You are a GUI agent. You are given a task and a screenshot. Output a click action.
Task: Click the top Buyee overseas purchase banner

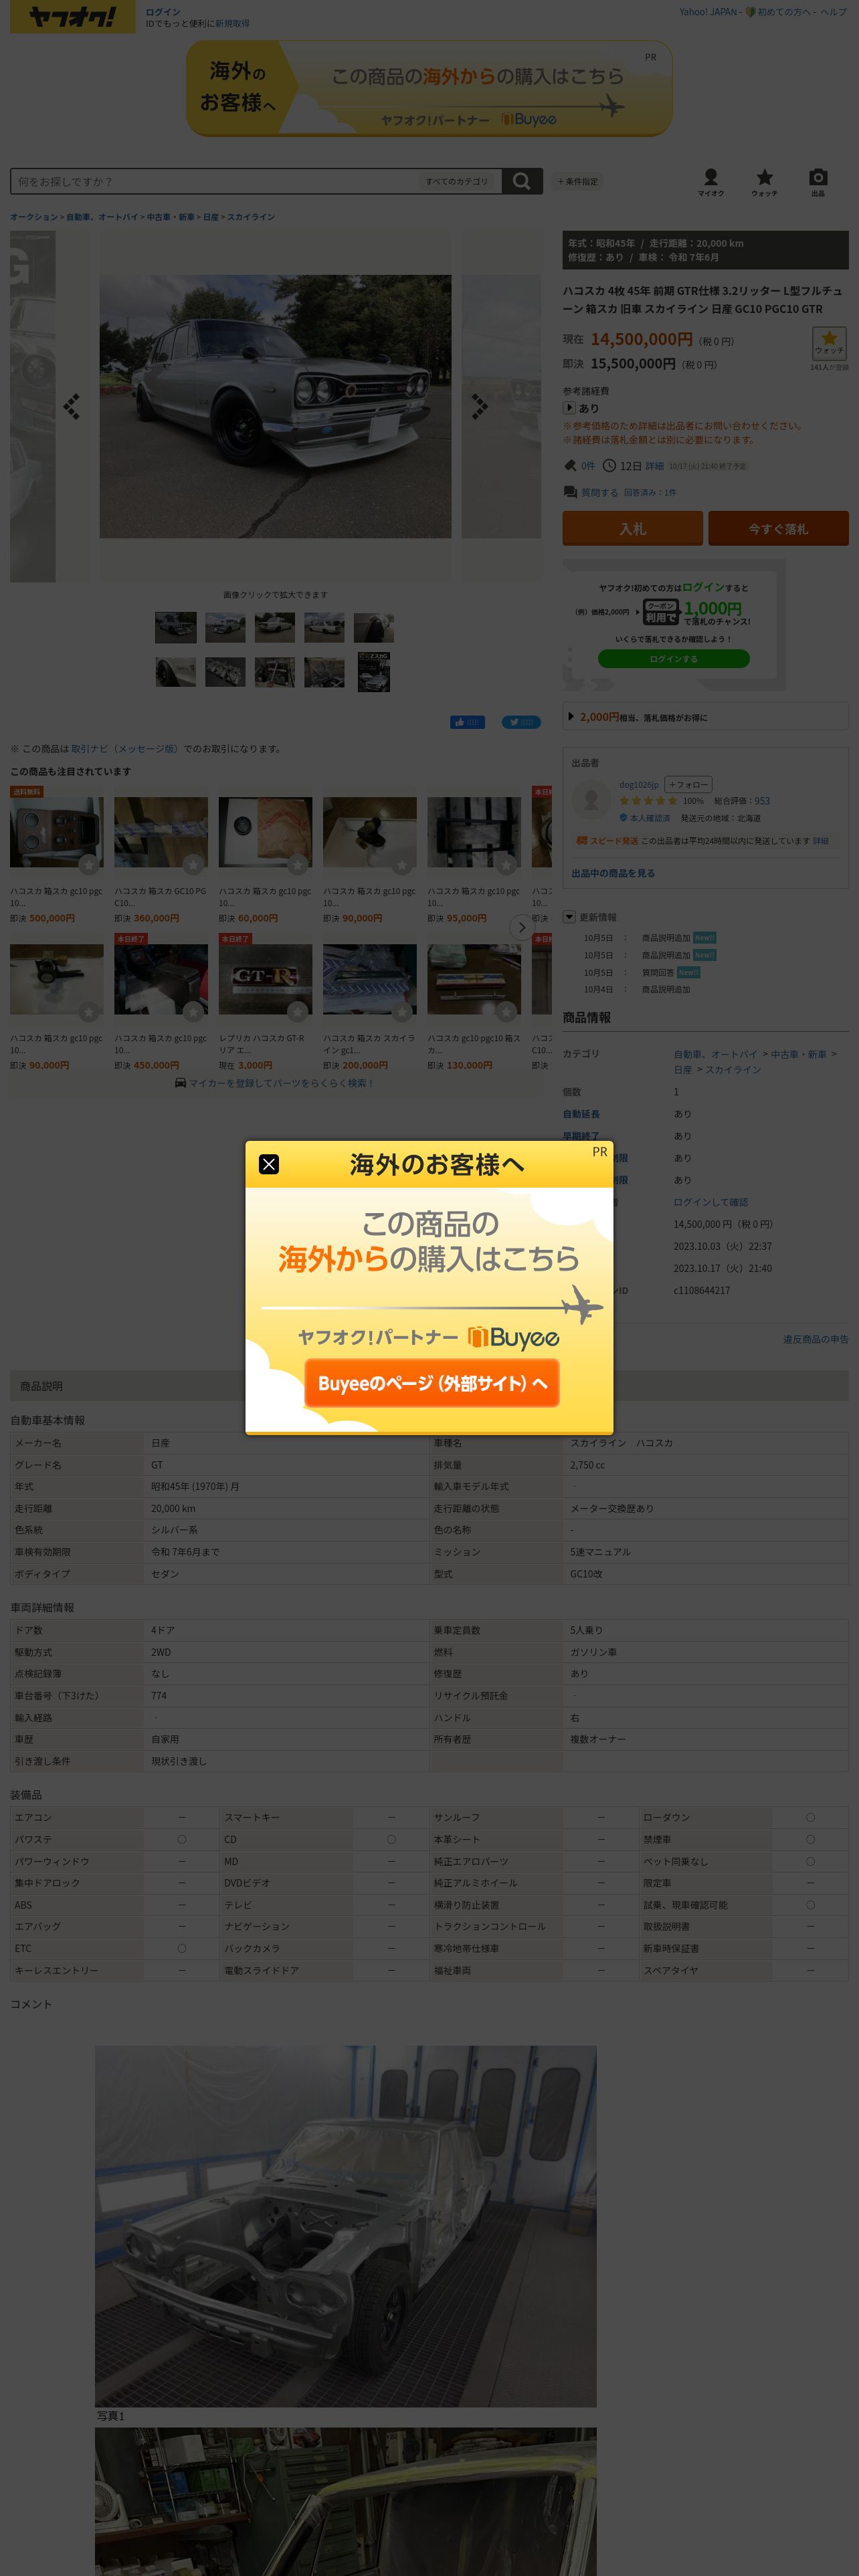click(x=429, y=89)
